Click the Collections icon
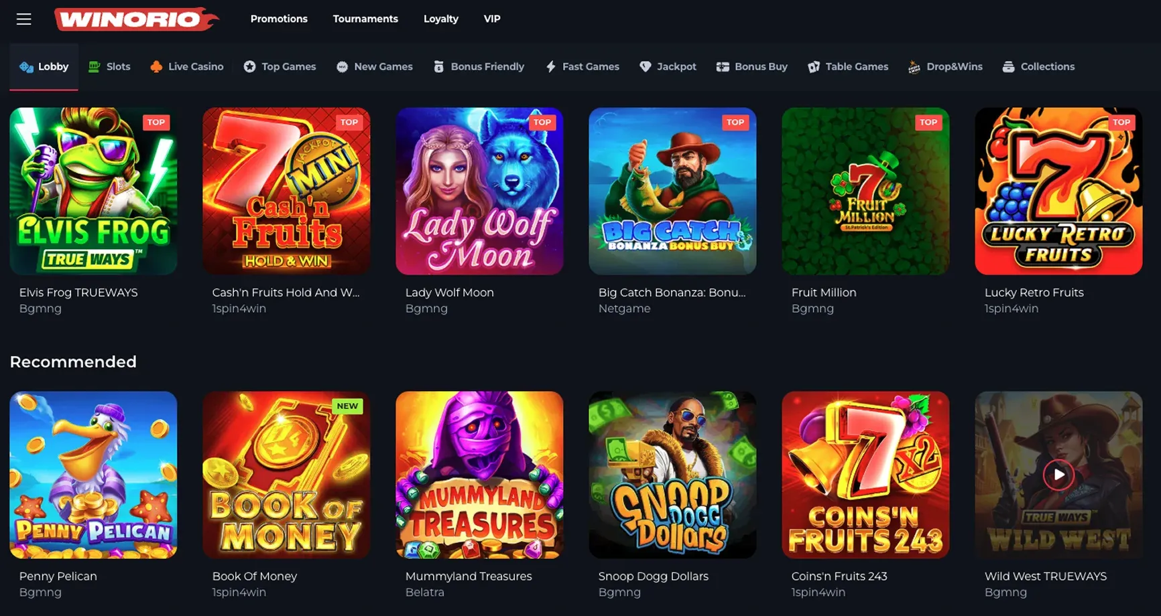This screenshot has height=616, width=1161. pos(1008,66)
